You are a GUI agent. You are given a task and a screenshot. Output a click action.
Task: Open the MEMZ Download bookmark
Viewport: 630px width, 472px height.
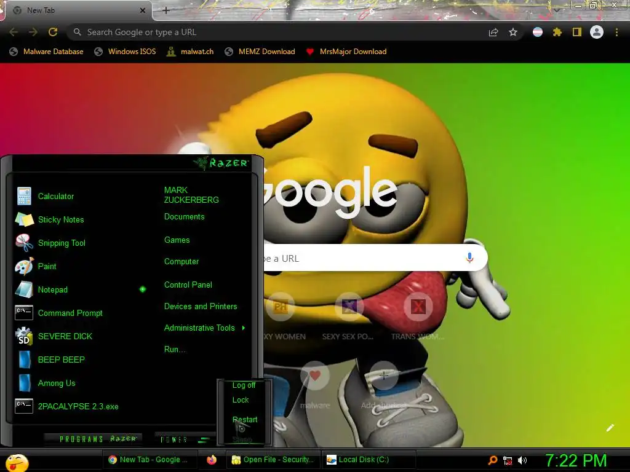tap(260, 52)
